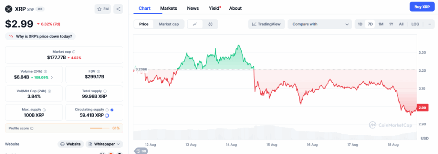
Task: Select the 1M time range
Action: [x=381, y=24]
